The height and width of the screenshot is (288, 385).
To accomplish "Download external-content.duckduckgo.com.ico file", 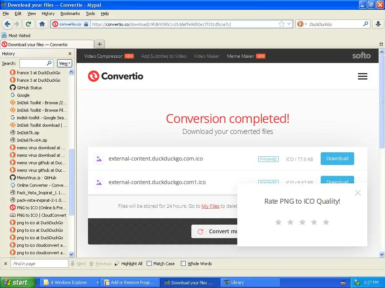I will pos(337,159).
